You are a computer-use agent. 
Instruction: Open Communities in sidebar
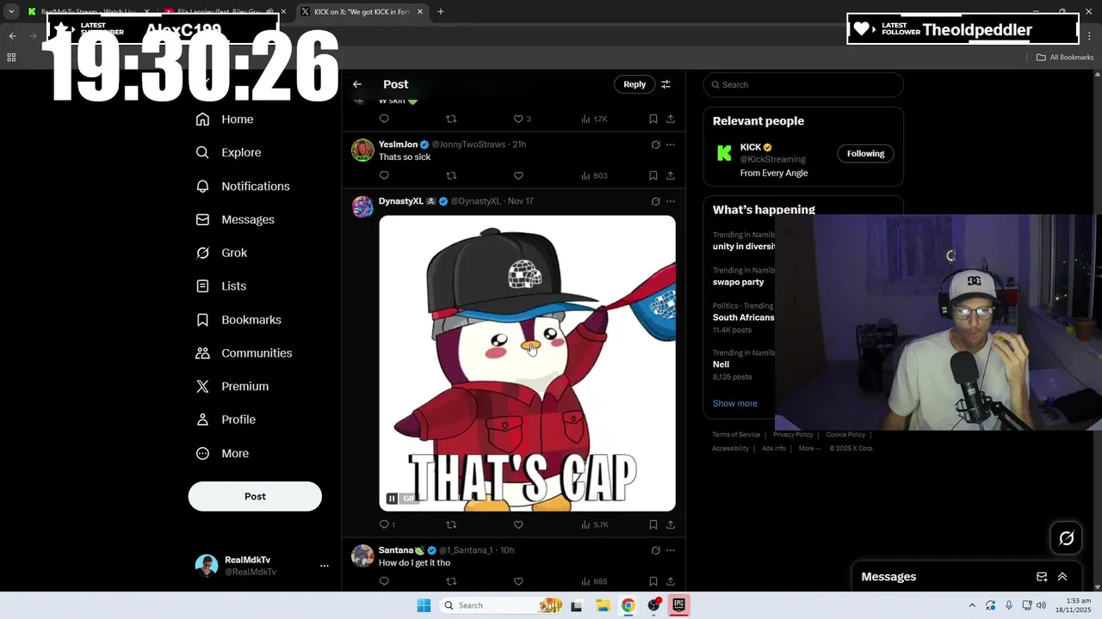point(244,353)
